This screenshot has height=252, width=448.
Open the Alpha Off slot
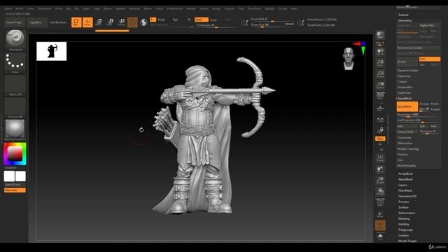point(15,85)
